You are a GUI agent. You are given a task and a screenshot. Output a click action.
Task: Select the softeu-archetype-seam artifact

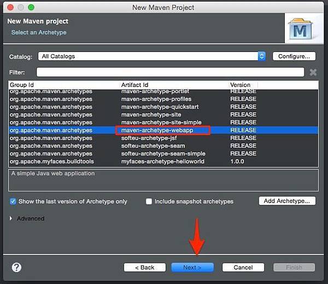click(153, 146)
